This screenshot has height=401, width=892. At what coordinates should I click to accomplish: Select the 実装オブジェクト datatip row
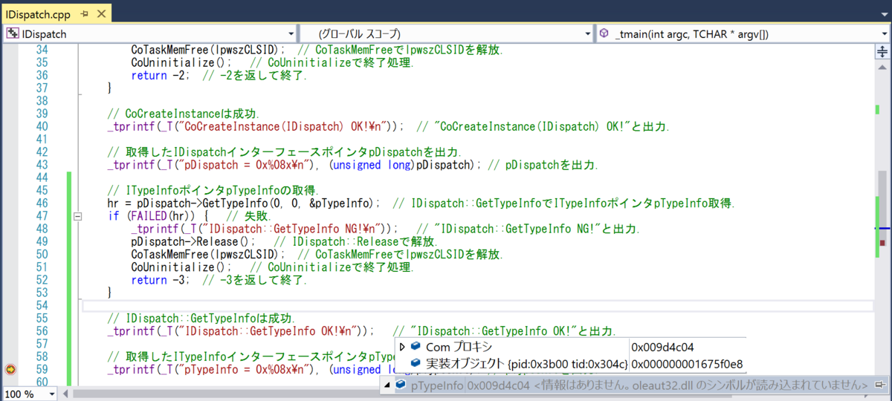[x=571, y=364]
